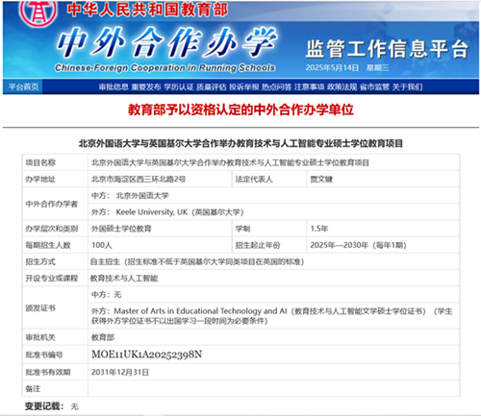Image resolution: width=481 pixels, height=416 pixels.
Task: Click the red heading 教育部予以资格认定的中外合作办学单位
Action: coord(240,110)
